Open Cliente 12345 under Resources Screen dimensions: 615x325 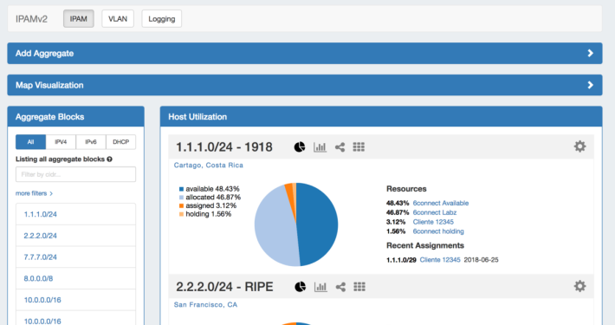(433, 222)
